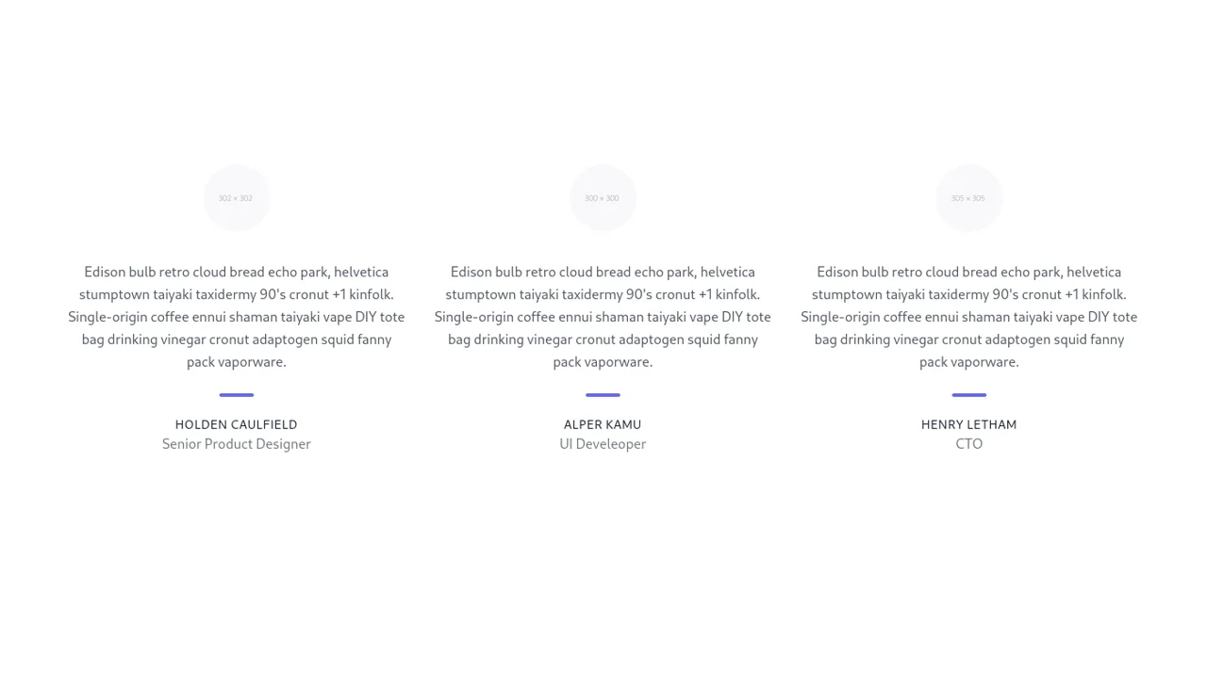The height and width of the screenshot is (679, 1207).
Task: Click the Senior Product Designer job title
Action: [x=237, y=444]
